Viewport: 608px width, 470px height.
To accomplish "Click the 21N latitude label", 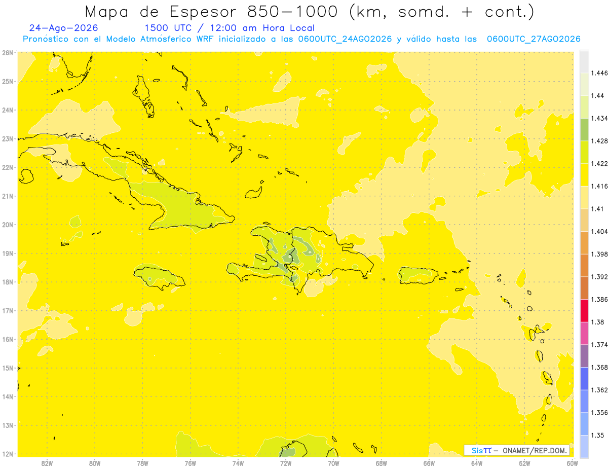I will pos(8,196).
